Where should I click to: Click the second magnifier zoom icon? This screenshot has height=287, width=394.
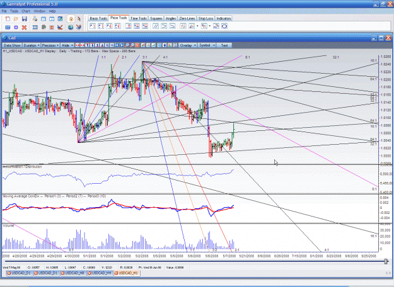[x=132, y=45]
